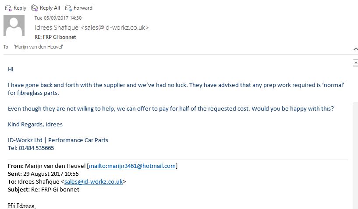Click the message pane scrollbar thumb
Image resolution: width=358 pixels, height=209 pixels.
[355, 84]
